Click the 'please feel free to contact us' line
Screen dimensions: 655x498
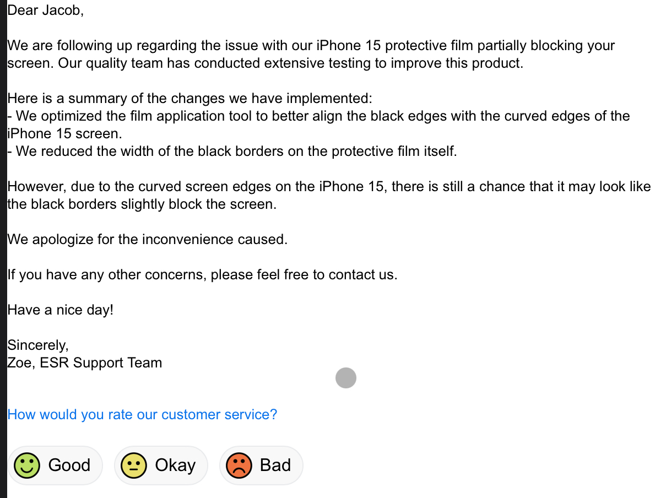[x=203, y=274]
